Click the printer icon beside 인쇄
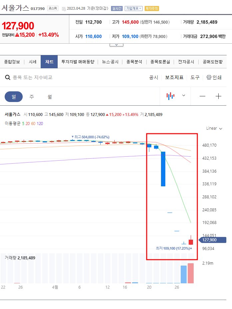This screenshot has width=232, height=309. pos(209,77)
